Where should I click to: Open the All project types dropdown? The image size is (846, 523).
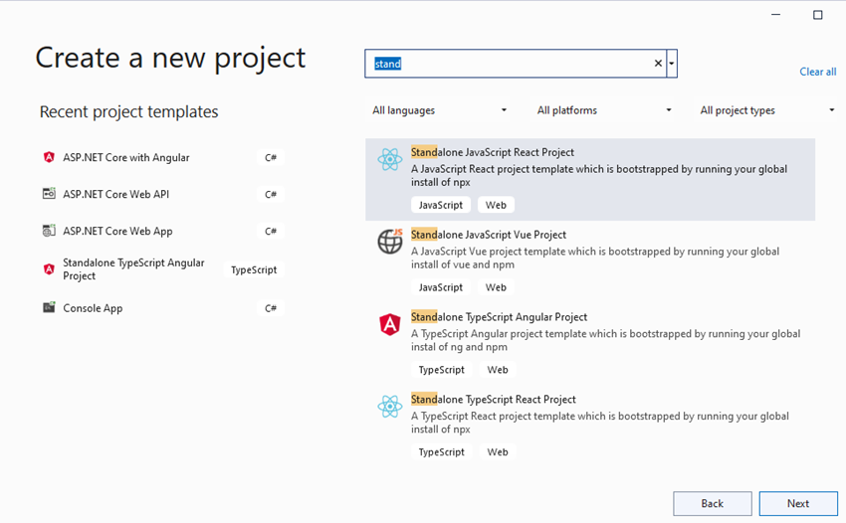pyautogui.click(x=766, y=110)
